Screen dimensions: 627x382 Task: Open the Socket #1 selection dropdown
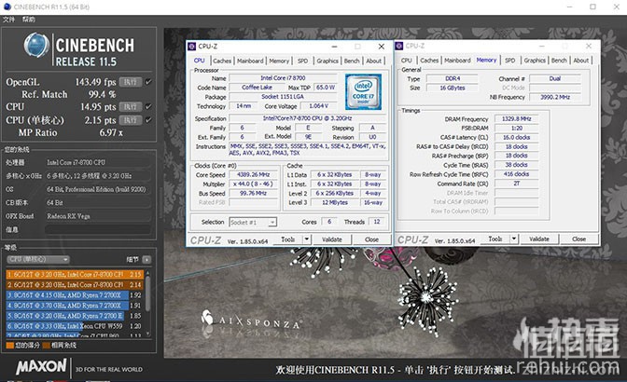253,223
